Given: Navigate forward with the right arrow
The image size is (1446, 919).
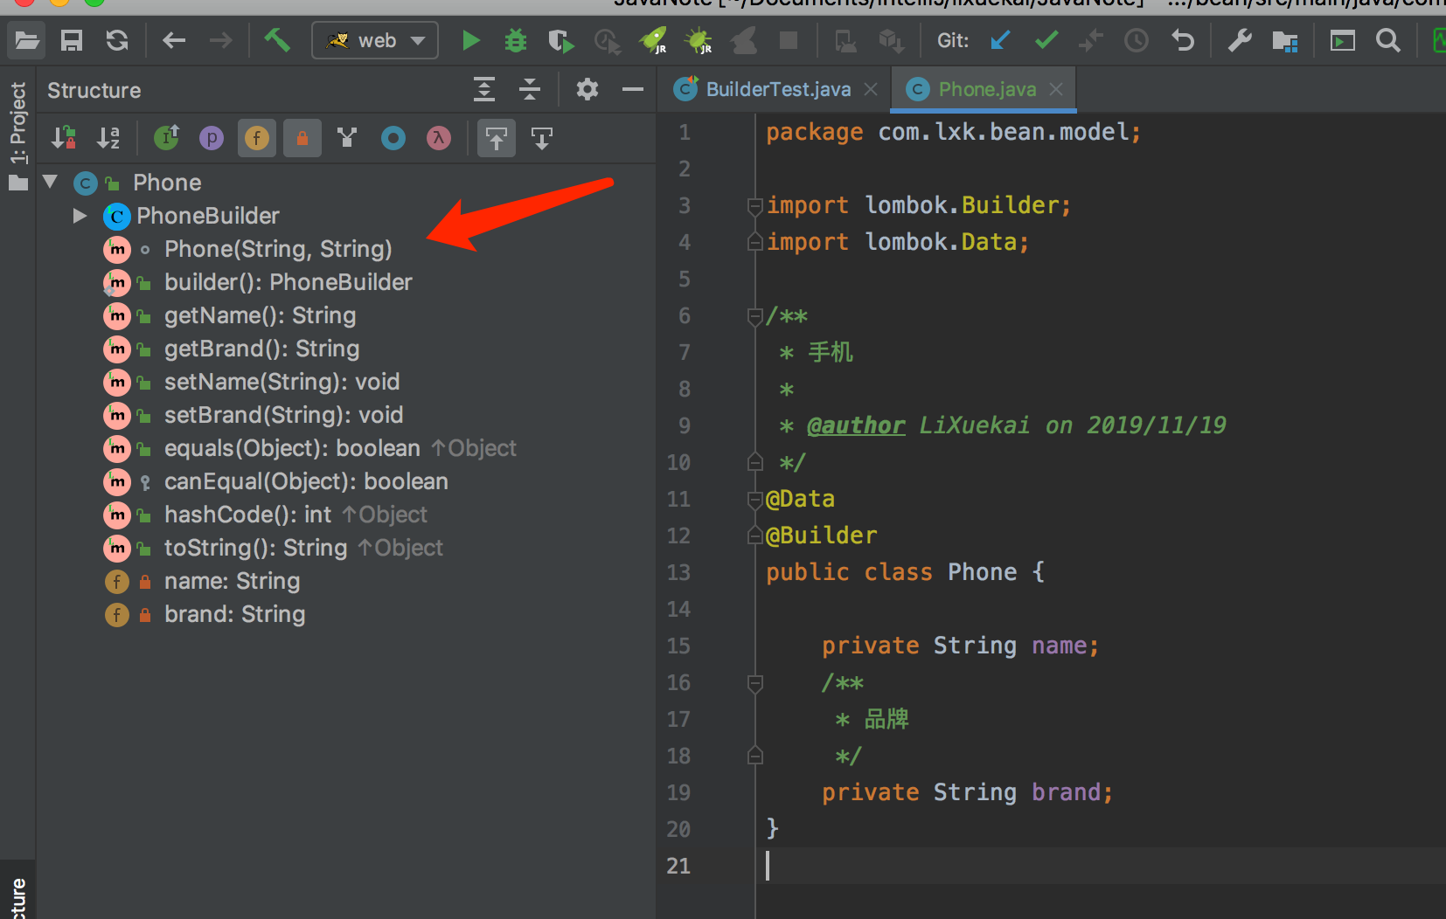Looking at the screenshot, I should 221,40.
